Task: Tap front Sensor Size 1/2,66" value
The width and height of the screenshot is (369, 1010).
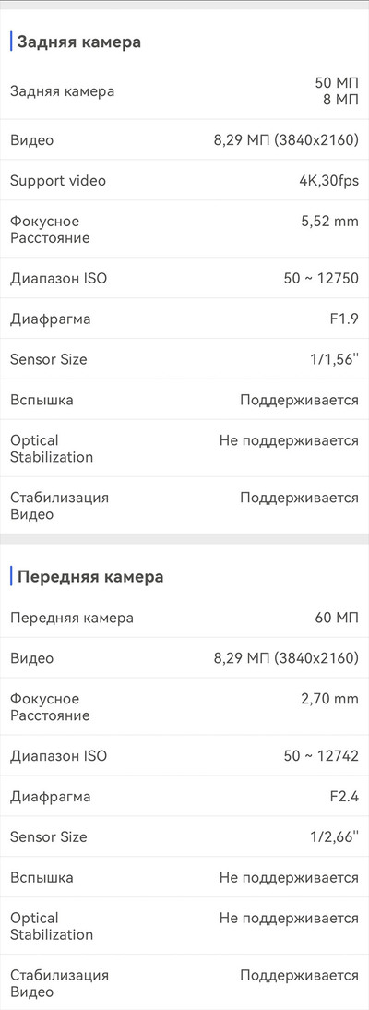Action: (x=334, y=836)
